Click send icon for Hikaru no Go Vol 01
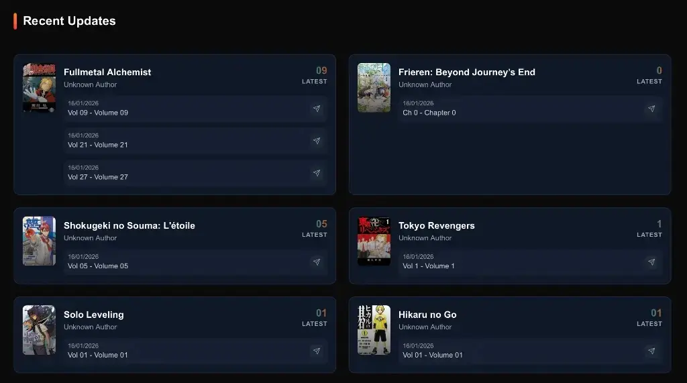The height and width of the screenshot is (383, 687). 651,351
